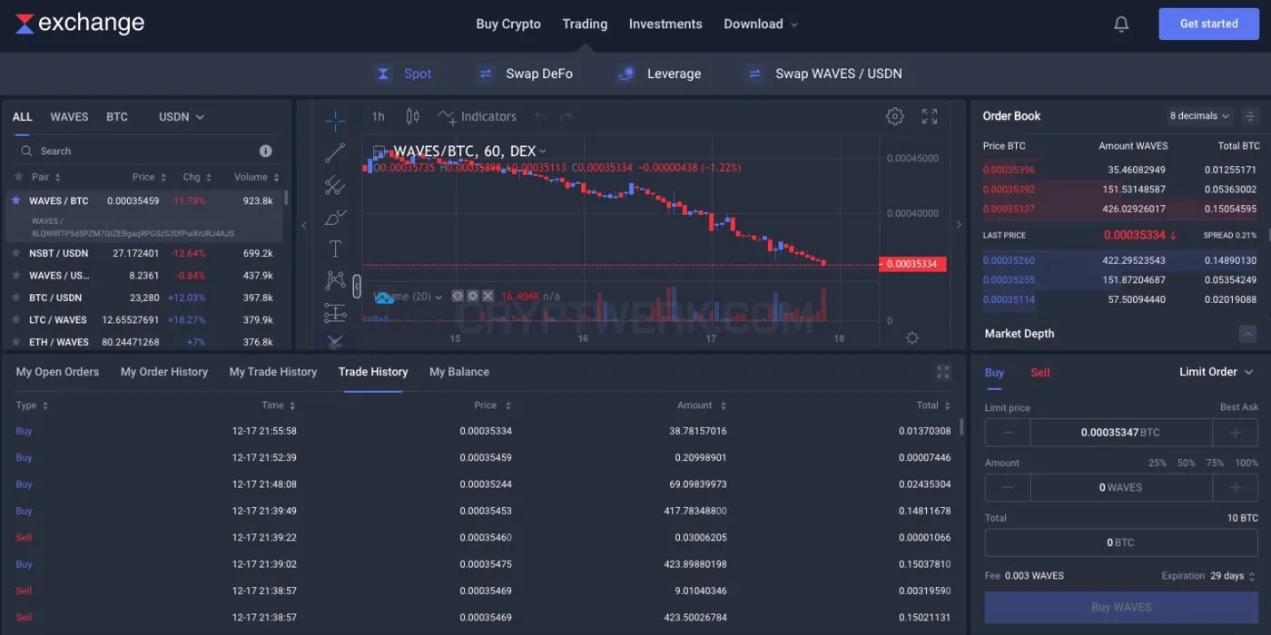Open the notifications bell
This screenshot has height=635, width=1271.
(1121, 24)
